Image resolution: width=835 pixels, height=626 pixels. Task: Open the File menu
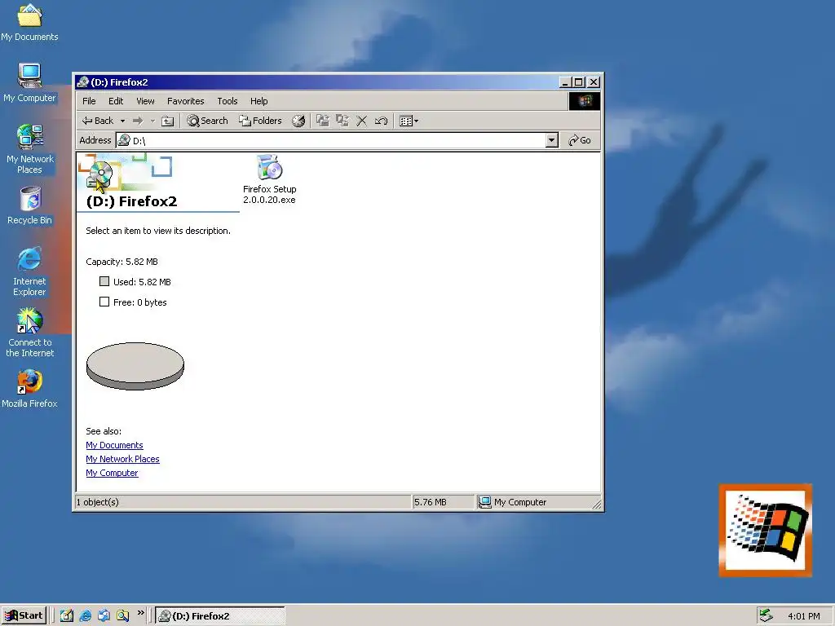click(89, 101)
